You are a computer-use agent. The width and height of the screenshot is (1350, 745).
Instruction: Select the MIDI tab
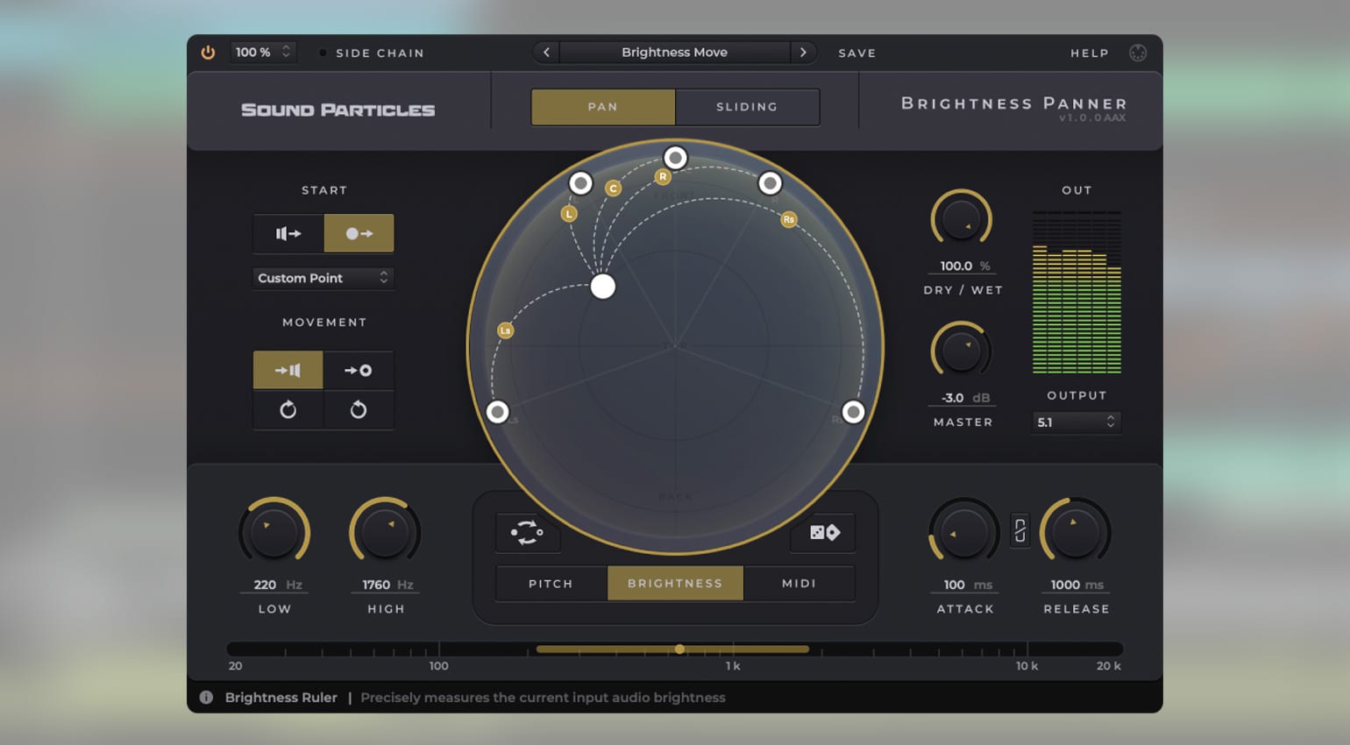(x=799, y=584)
